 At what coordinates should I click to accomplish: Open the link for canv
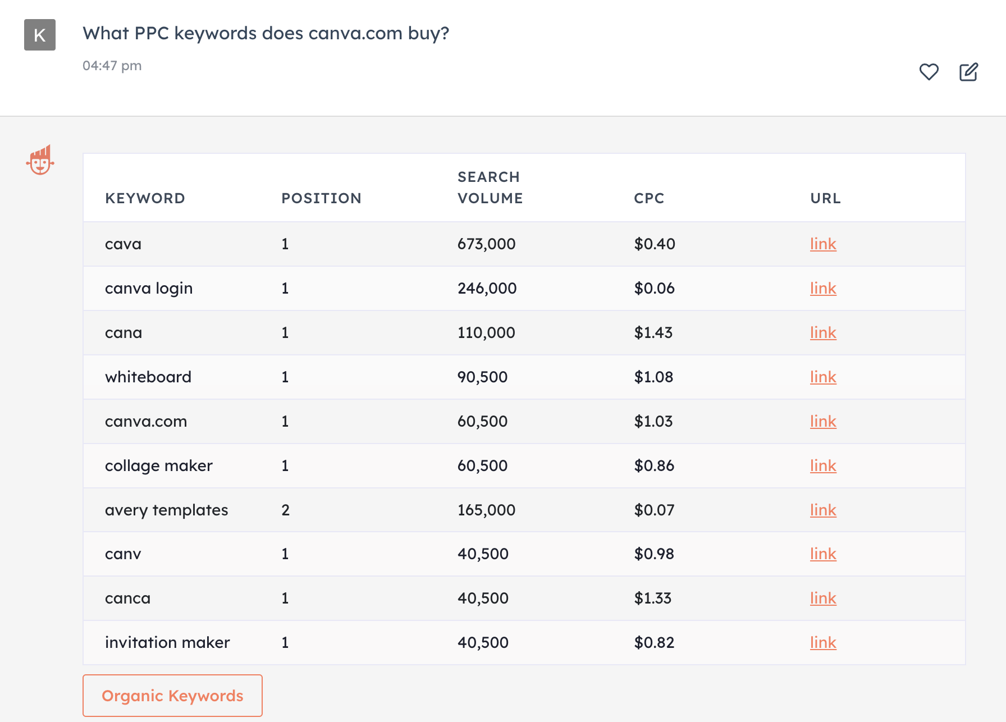tap(823, 554)
